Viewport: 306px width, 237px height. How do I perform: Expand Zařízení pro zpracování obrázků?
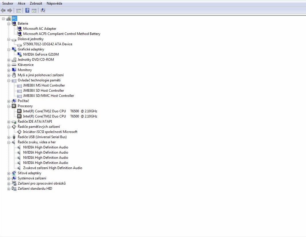(x=9, y=184)
